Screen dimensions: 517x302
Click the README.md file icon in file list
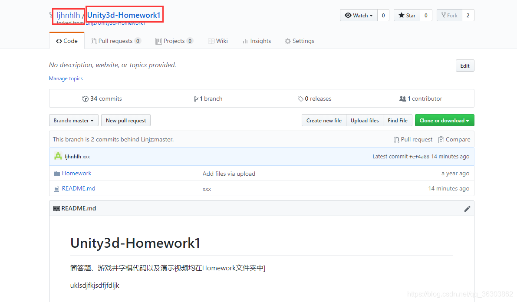click(x=56, y=189)
